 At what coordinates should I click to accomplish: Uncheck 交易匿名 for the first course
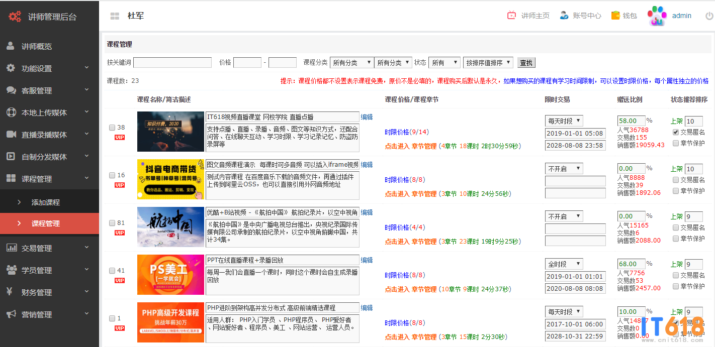coord(676,132)
